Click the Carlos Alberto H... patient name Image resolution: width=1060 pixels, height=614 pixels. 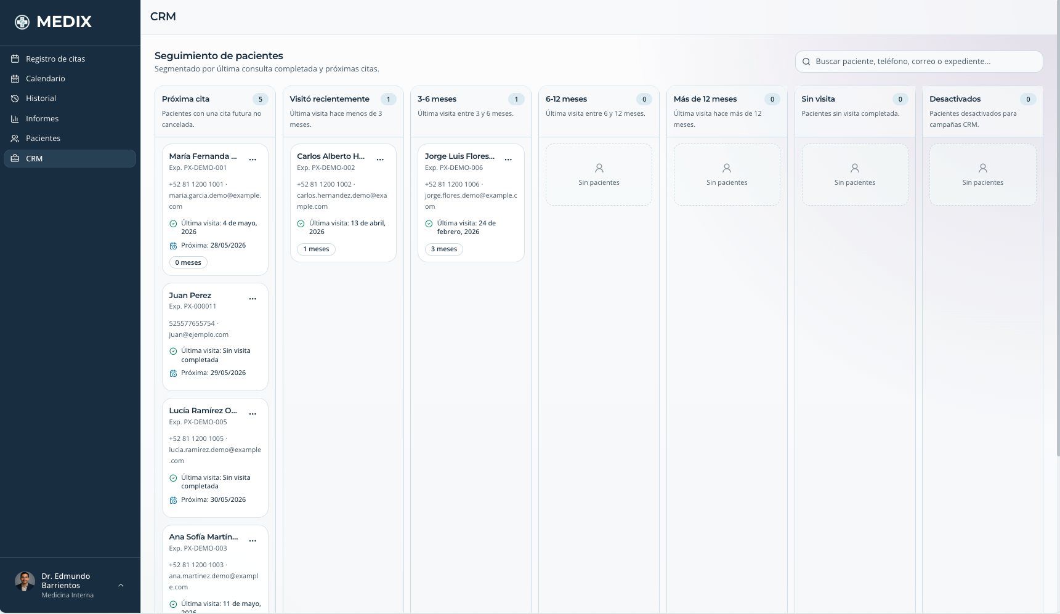pyautogui.click(x=331, y=156)
